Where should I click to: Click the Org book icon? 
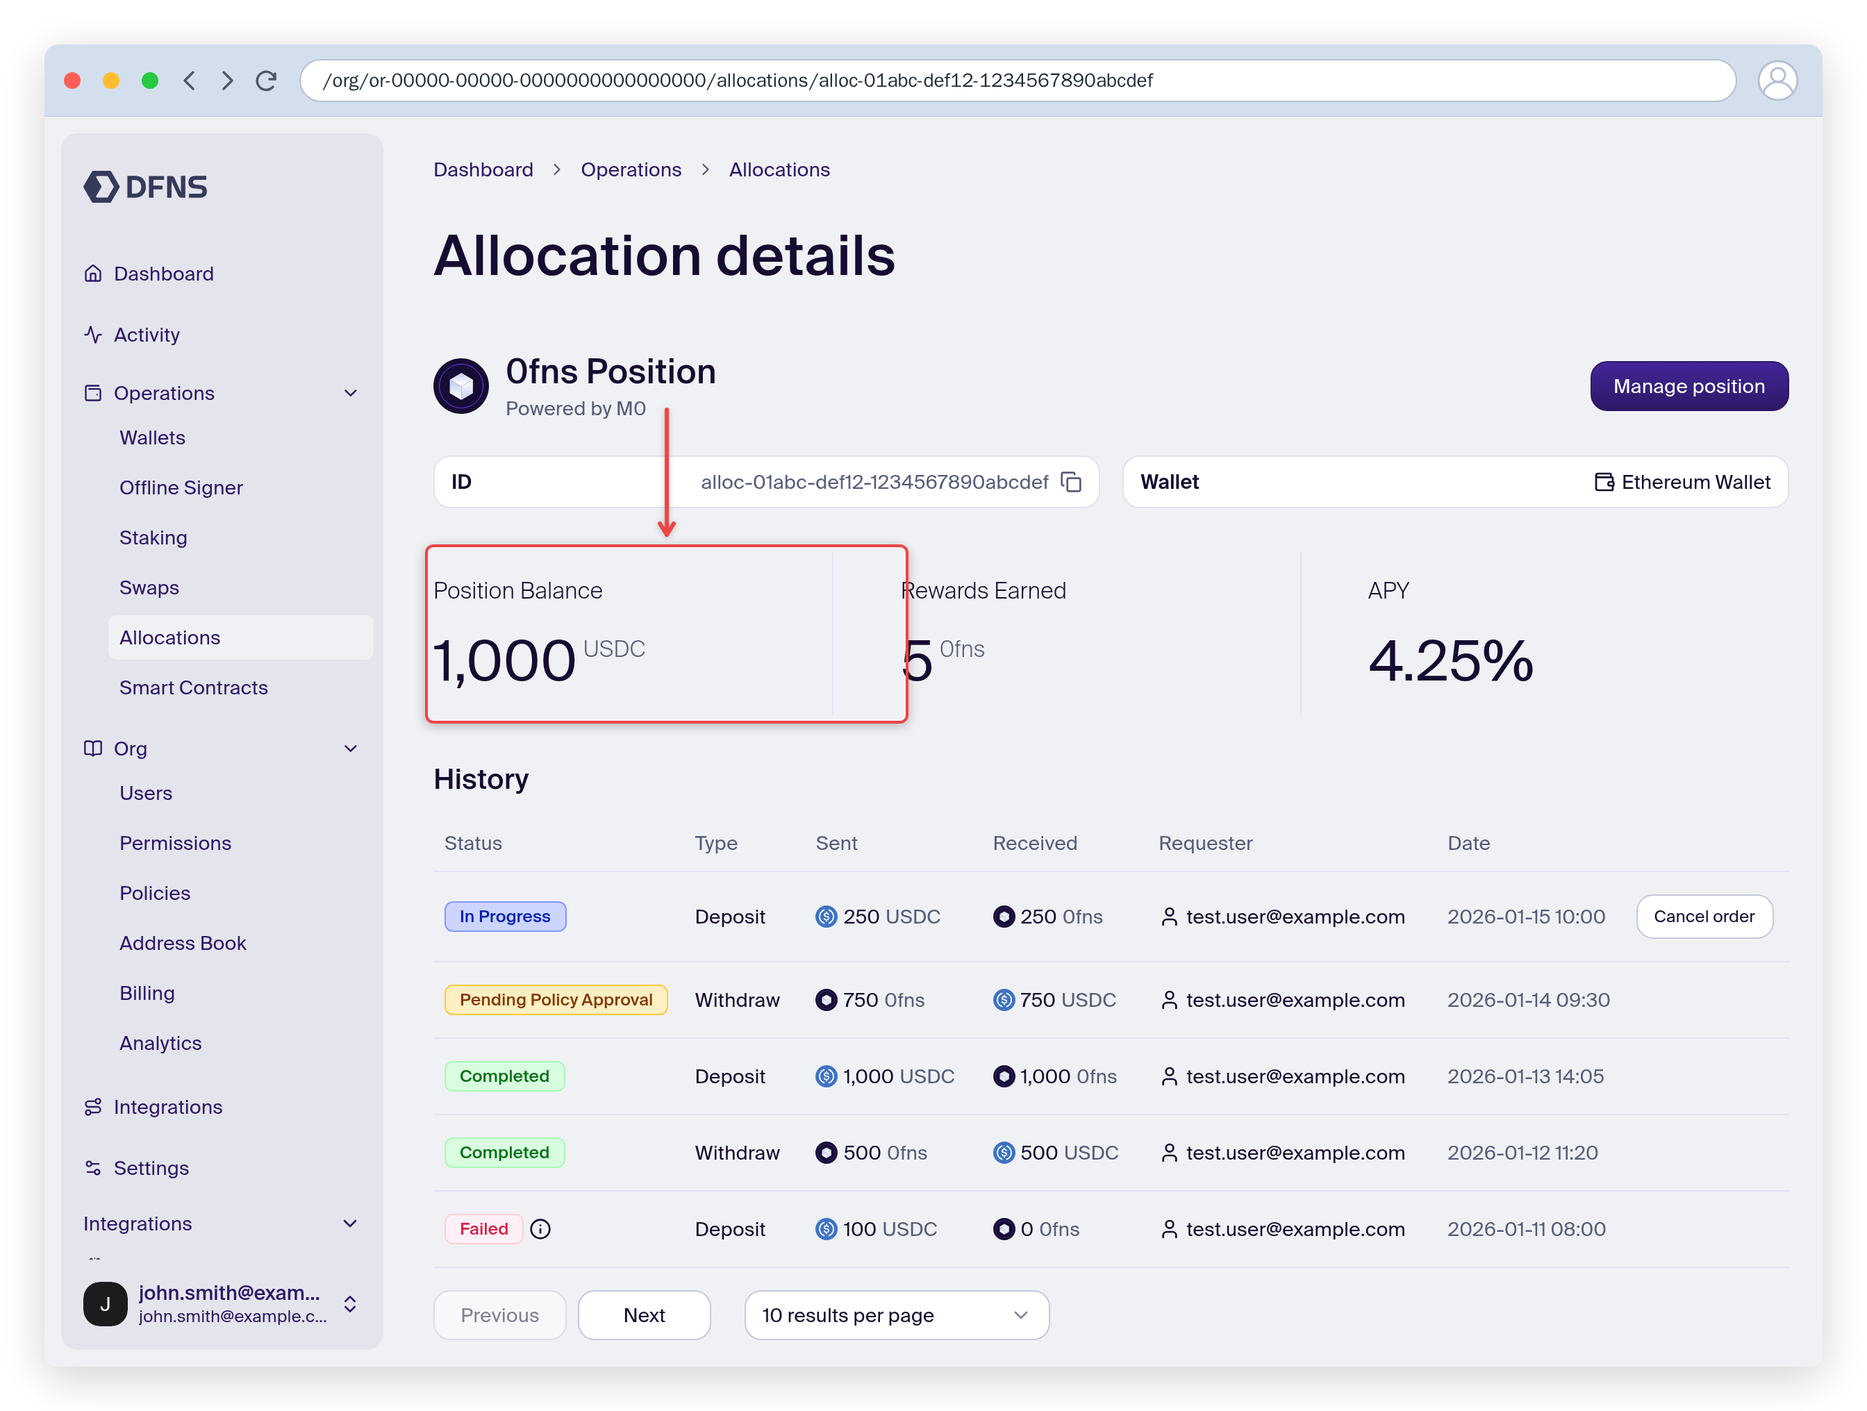pos(93,749)
